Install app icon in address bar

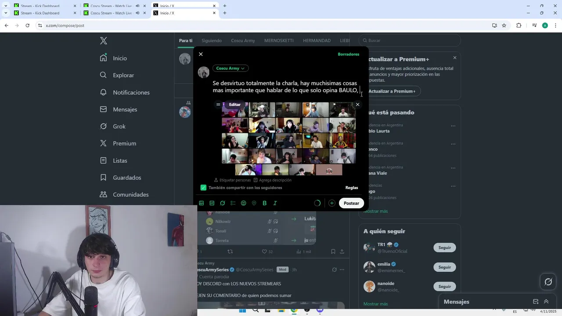pyautogui.click(x=494, y=25)
